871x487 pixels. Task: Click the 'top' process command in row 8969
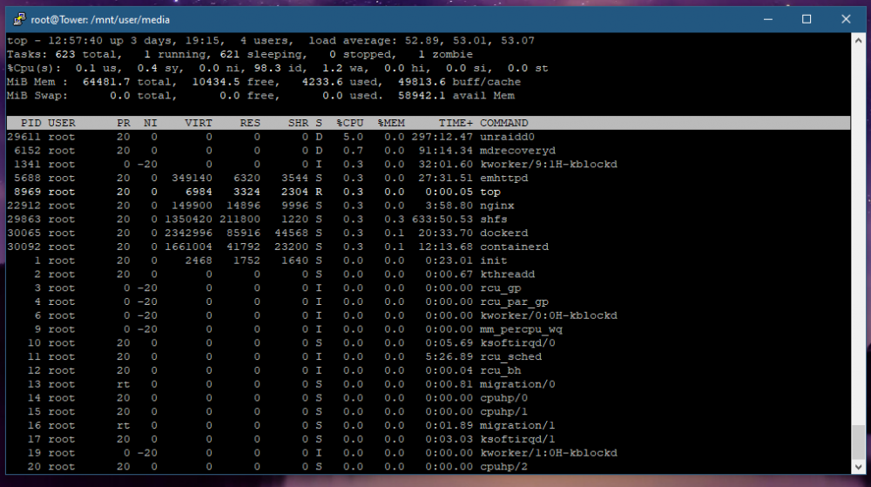coord(490,193)
